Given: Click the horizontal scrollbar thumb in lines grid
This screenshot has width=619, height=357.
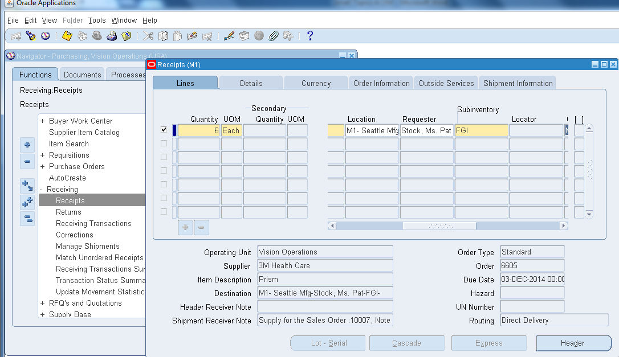Looking at the screenshot, I should pyautogui.click(x=439, y=225).
